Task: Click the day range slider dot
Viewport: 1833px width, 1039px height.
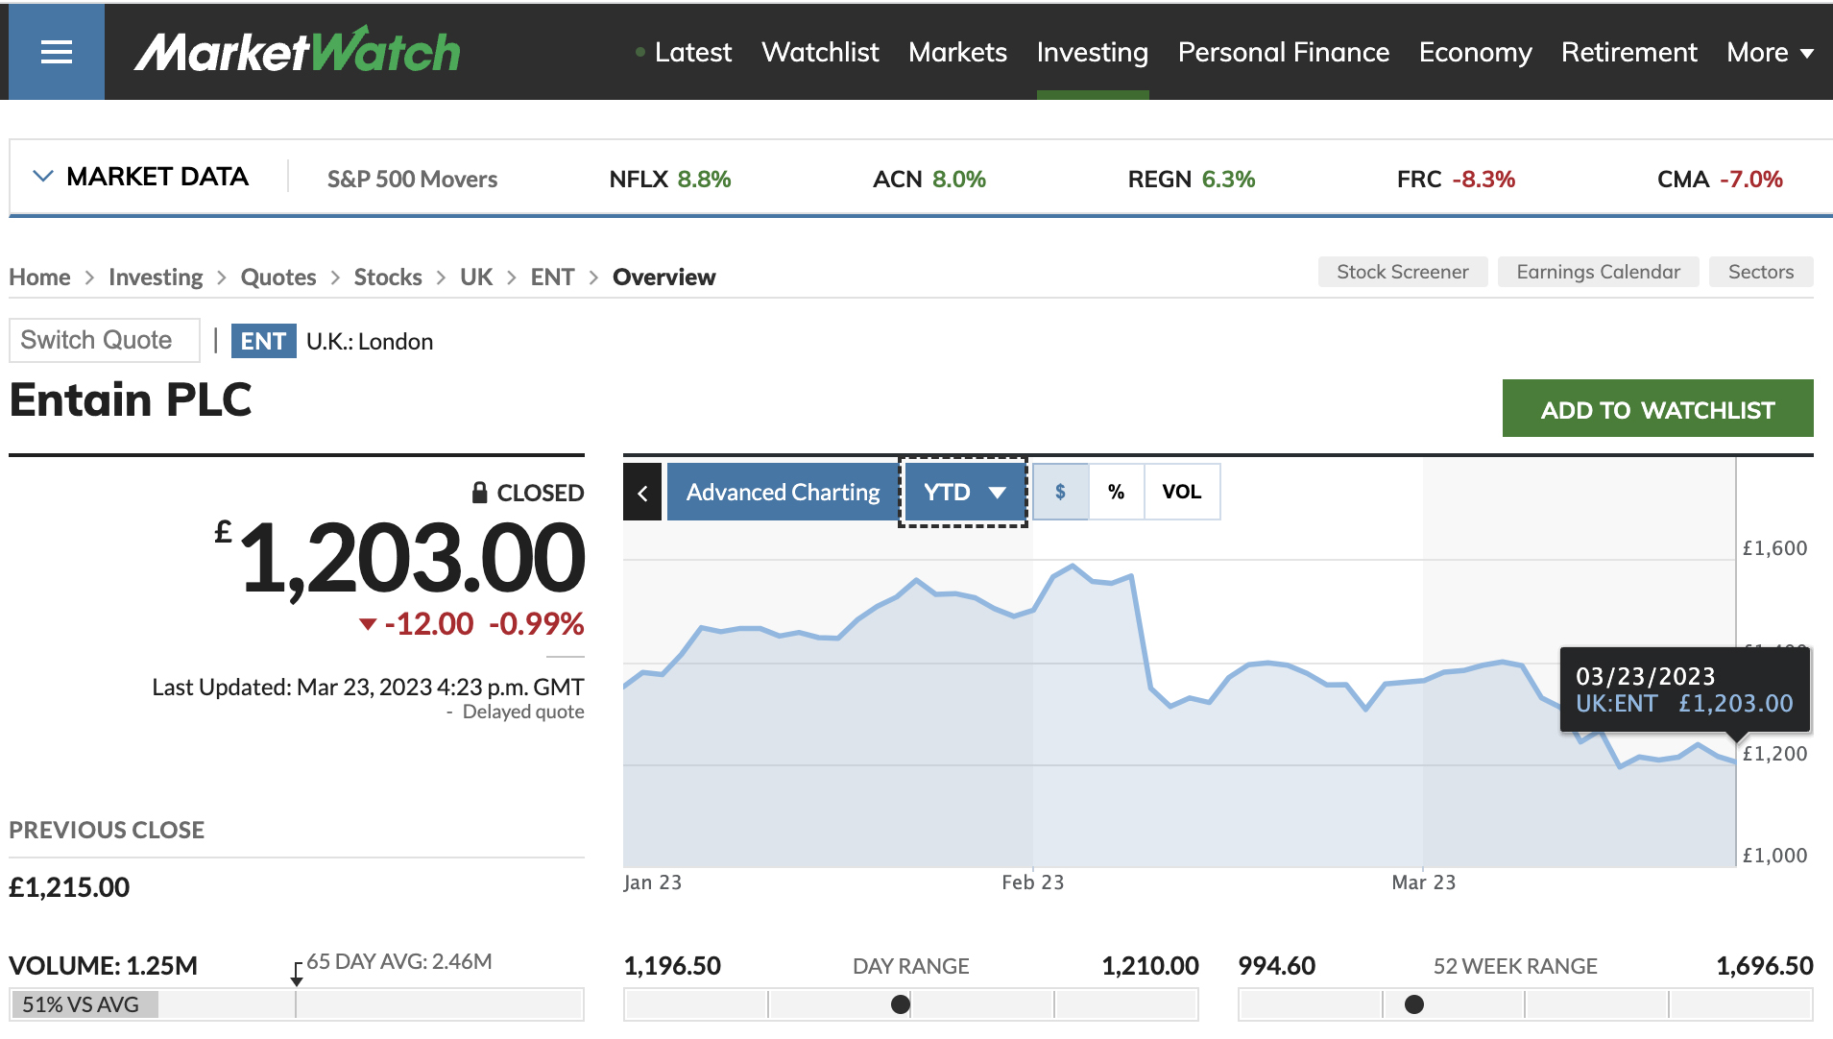Action: [x=900, y=1004]
